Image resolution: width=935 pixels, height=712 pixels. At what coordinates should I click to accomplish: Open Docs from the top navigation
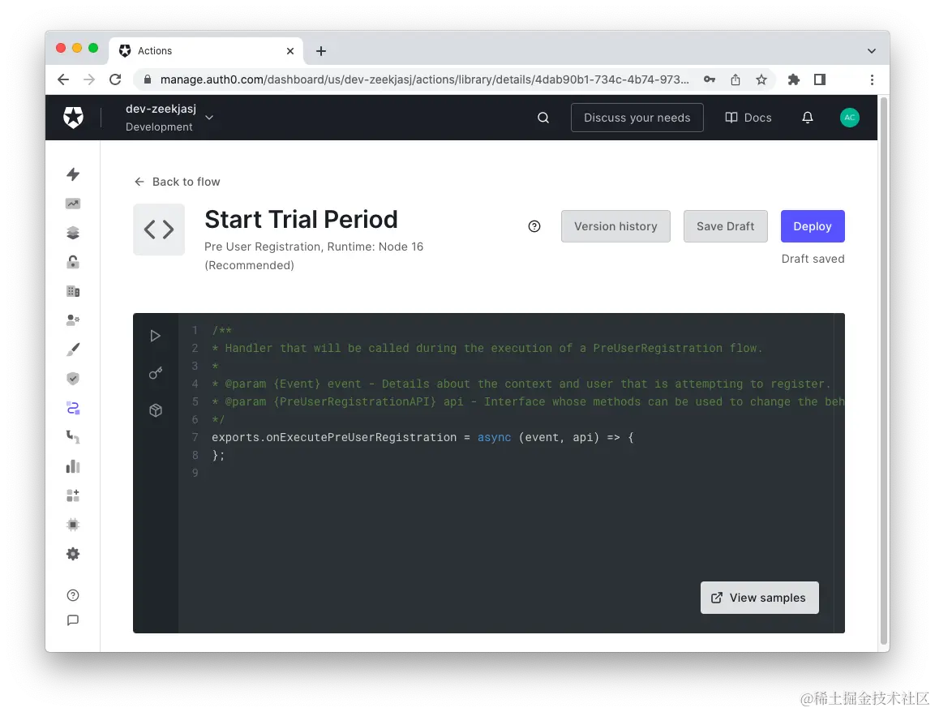(748, 117)
